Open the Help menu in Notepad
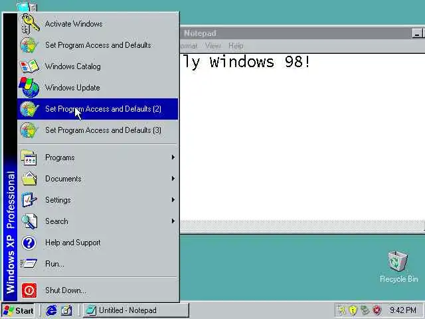Image resolution: width=425 pixels, height=319 pixels. coord(236,46)
